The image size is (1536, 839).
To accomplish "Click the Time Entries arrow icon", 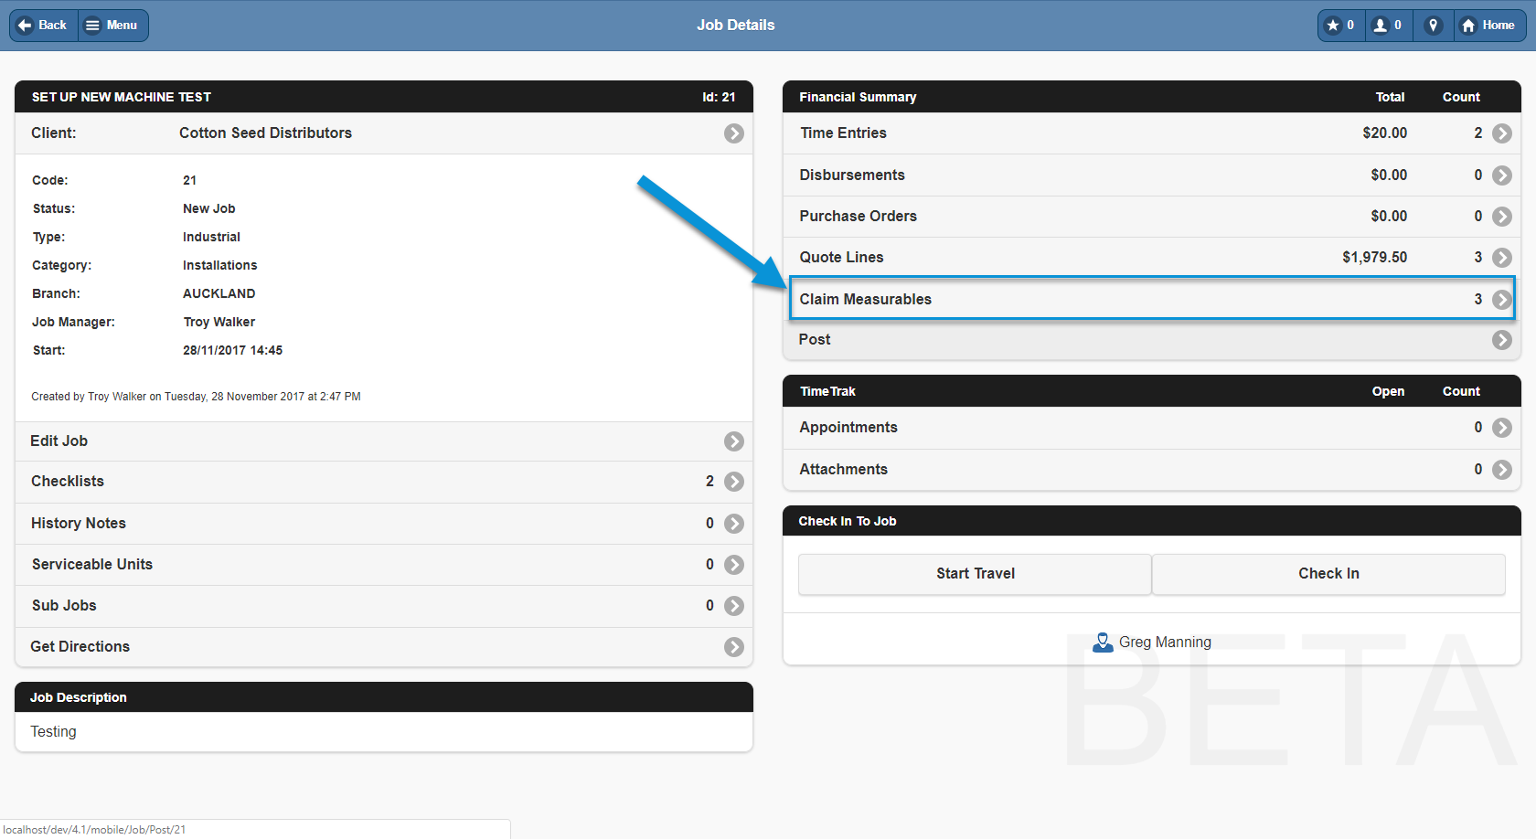I will coord(1502,133).
